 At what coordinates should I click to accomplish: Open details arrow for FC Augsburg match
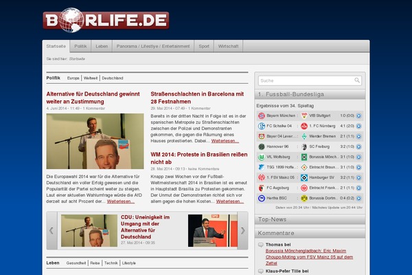point(358,188)
